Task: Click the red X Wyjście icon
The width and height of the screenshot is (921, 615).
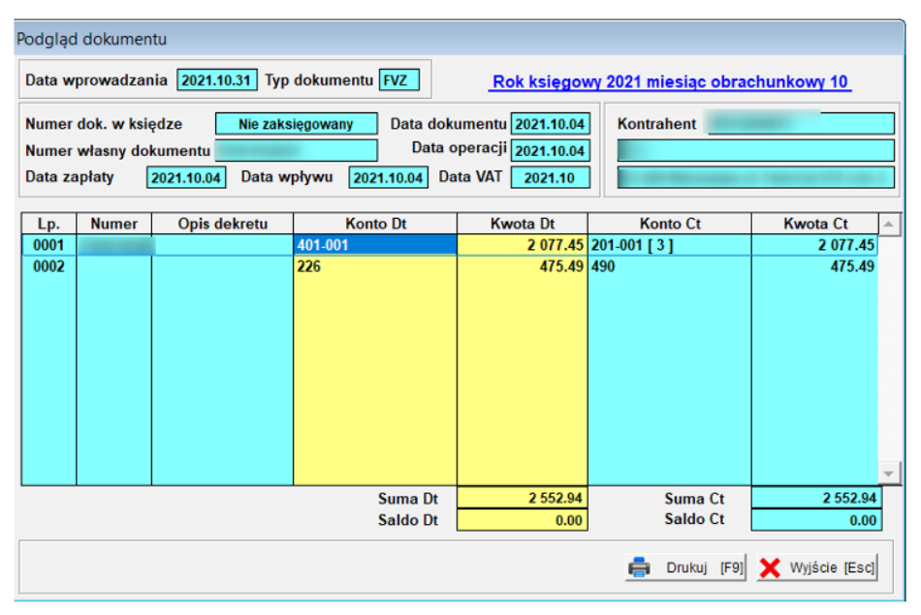Action: click(770, 568)
